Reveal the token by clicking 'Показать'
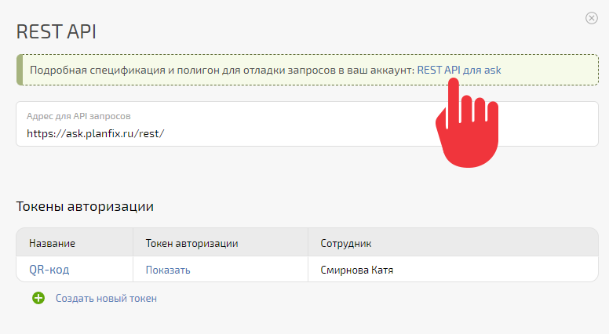 point(168,270)
